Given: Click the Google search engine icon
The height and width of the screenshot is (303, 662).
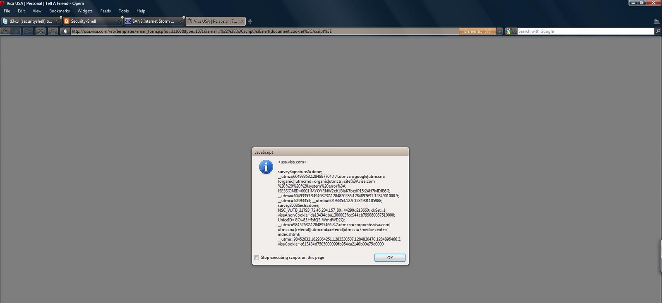Looking at the screenshot, I should (x=509, y=31).
